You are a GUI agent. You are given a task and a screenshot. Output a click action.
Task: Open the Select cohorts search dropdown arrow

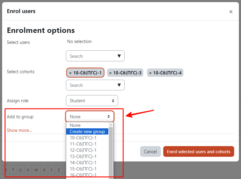119,85
